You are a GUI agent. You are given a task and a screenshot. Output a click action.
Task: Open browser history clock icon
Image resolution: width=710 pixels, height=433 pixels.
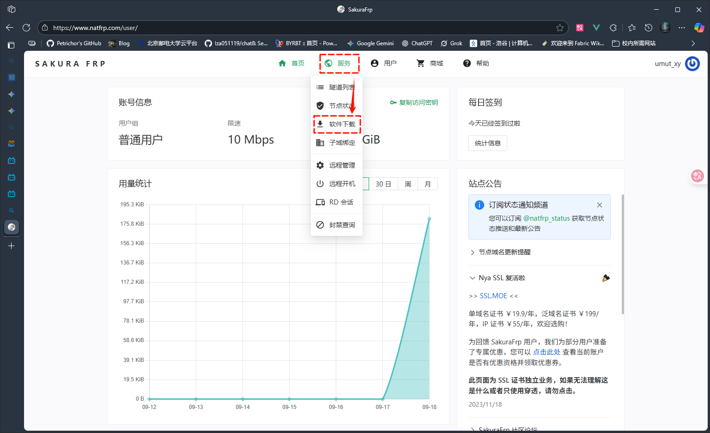pyautogui.click(x=649, y=28)
